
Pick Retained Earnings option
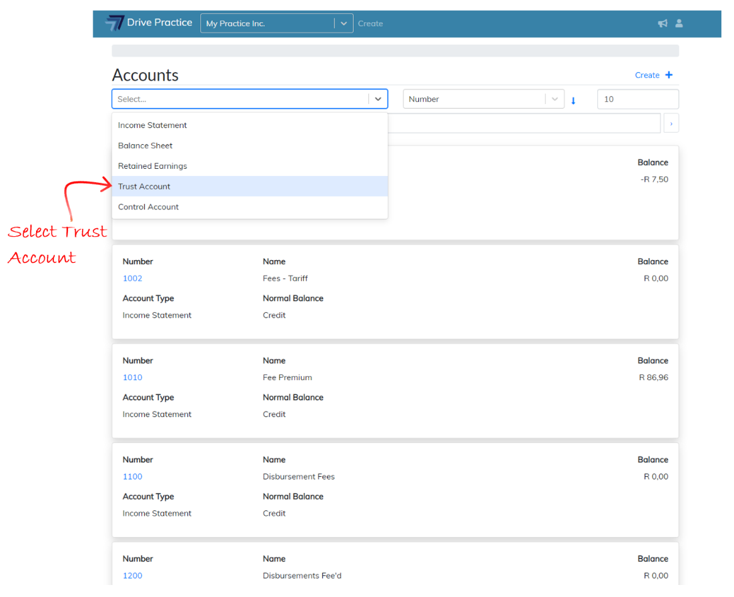(x=250, y=166)
